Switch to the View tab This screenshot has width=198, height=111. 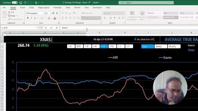click(x=87, y=7)
